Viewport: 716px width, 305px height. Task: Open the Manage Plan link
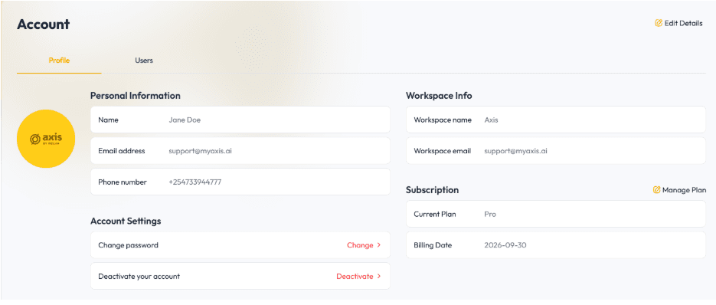[x=679, y=190]
